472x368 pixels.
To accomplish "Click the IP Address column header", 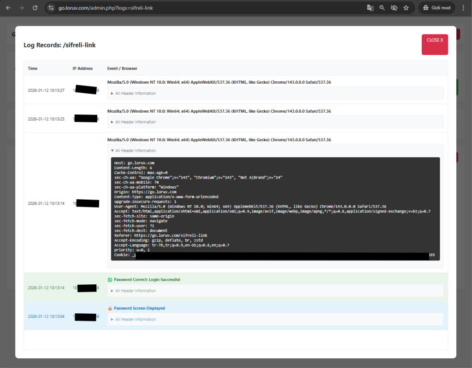I will coord(83,69).
